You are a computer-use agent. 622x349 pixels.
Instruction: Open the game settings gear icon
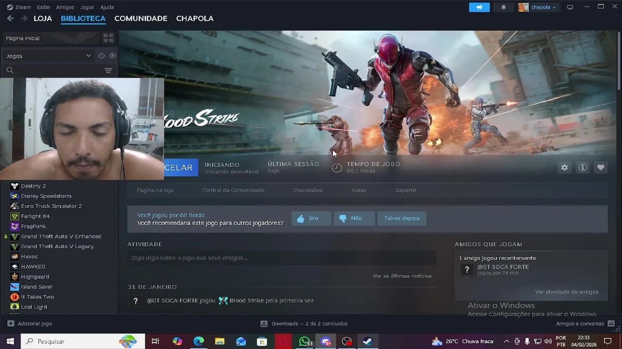pos(564,167)
